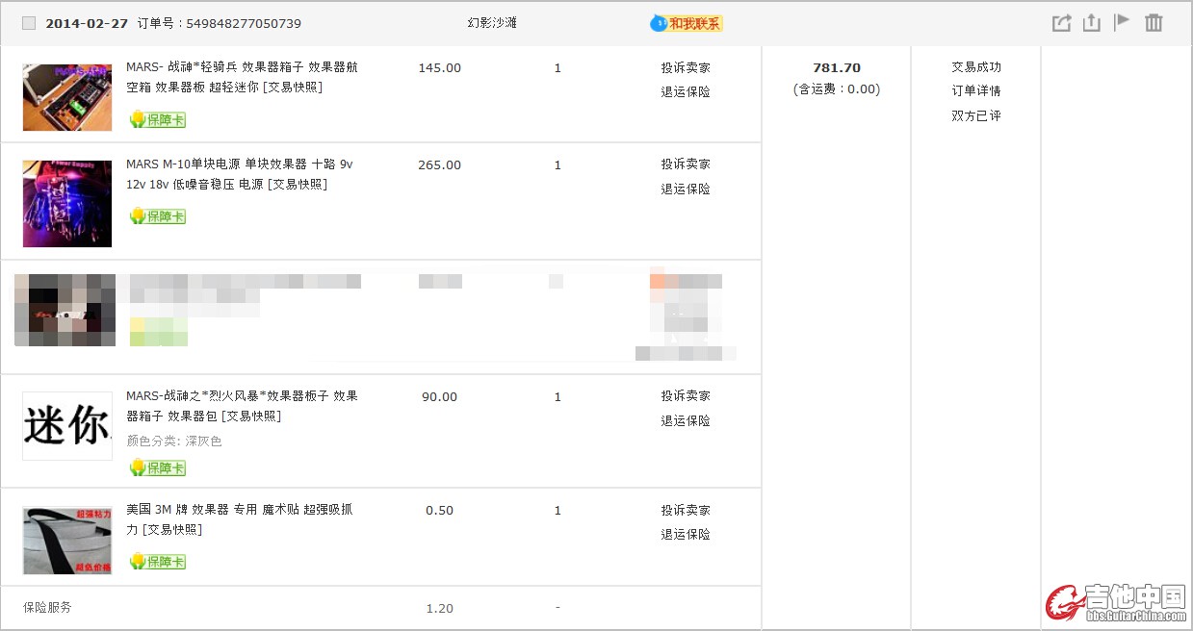Click the date 2014-02-27
This screenshot has height=631, width=1193.
(x=87, y=23)
